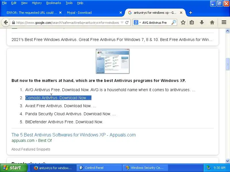The image size is (230, 172).
Task: Click scrollbar down arrow
Action: (227, 161)
